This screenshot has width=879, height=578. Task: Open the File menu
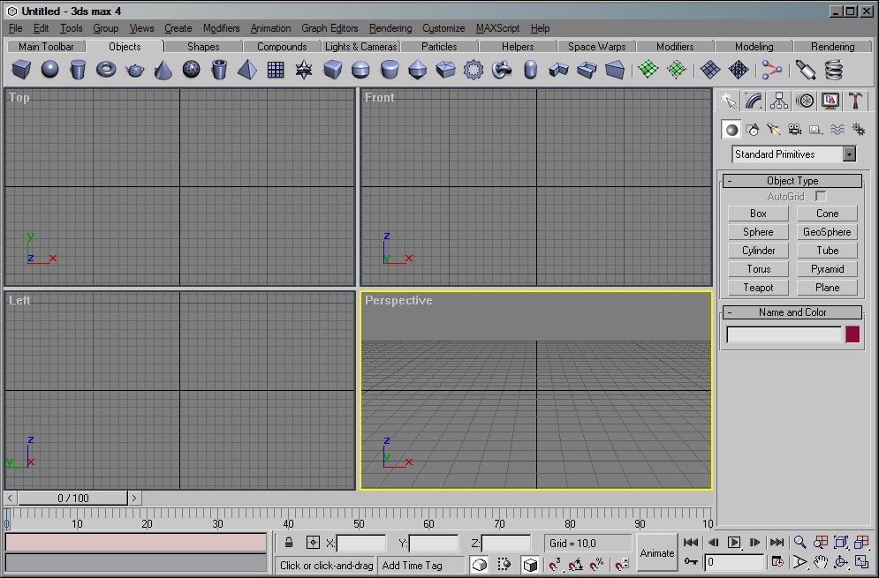pos(16,28)
